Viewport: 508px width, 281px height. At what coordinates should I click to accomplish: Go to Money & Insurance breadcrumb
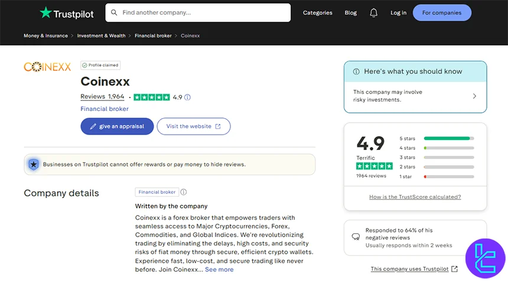tap(45, 35)
